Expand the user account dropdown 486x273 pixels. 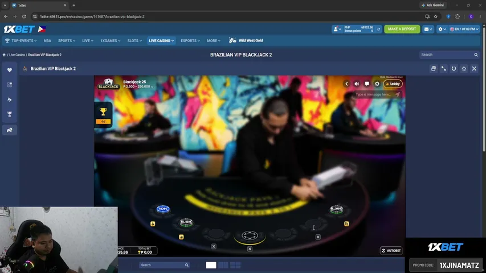337,29
